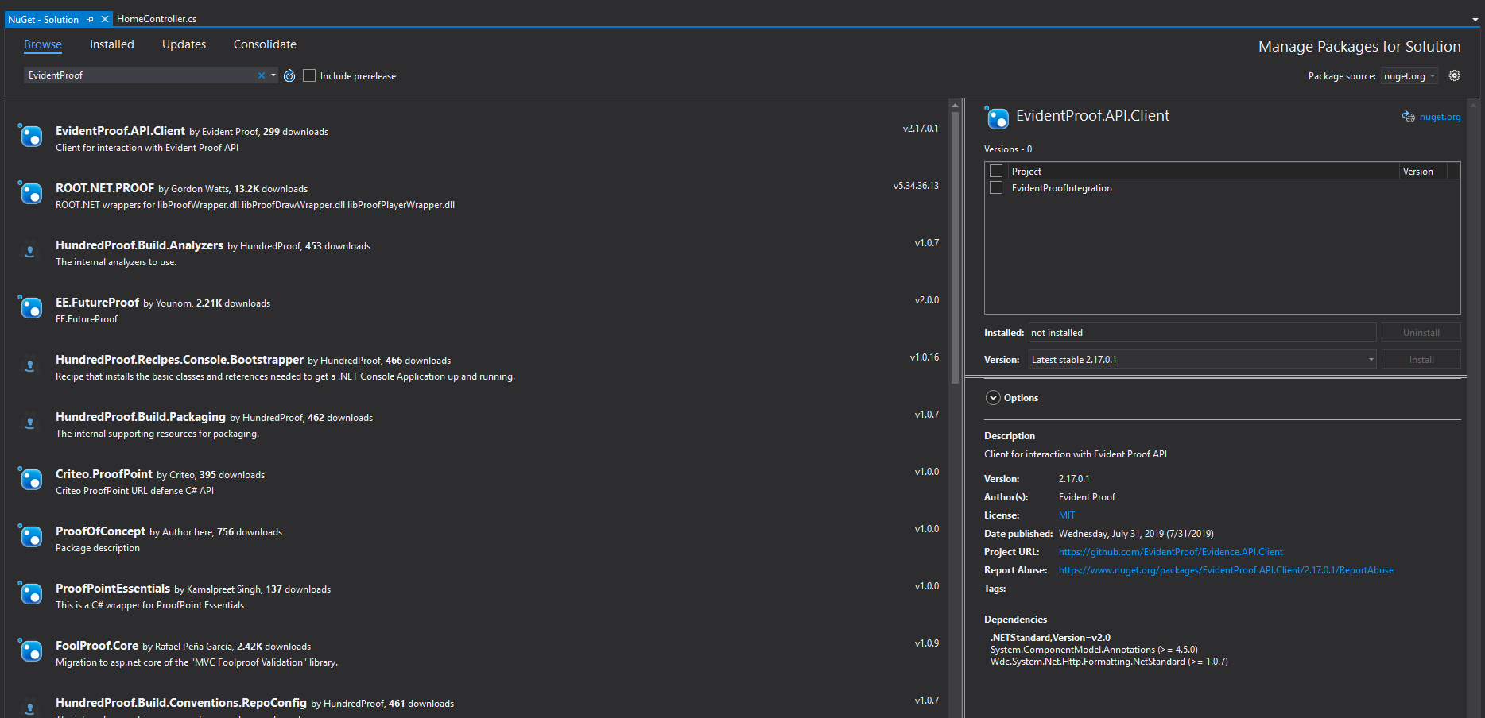This screenshot has width=1485, height=718.
Task: Select the Criteo.ProofPoint package title
Action: pos(104,474)
